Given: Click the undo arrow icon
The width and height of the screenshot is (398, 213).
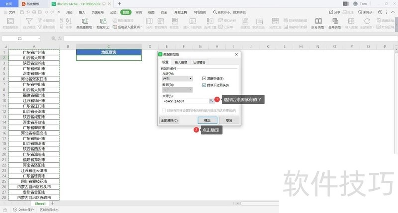Looking at the screenshot, I should pos(46,12).
